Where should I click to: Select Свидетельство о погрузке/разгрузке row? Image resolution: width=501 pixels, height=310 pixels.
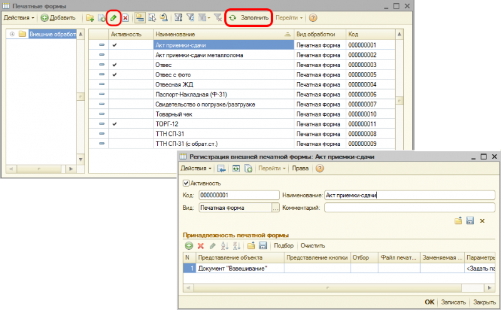(242, 105)
